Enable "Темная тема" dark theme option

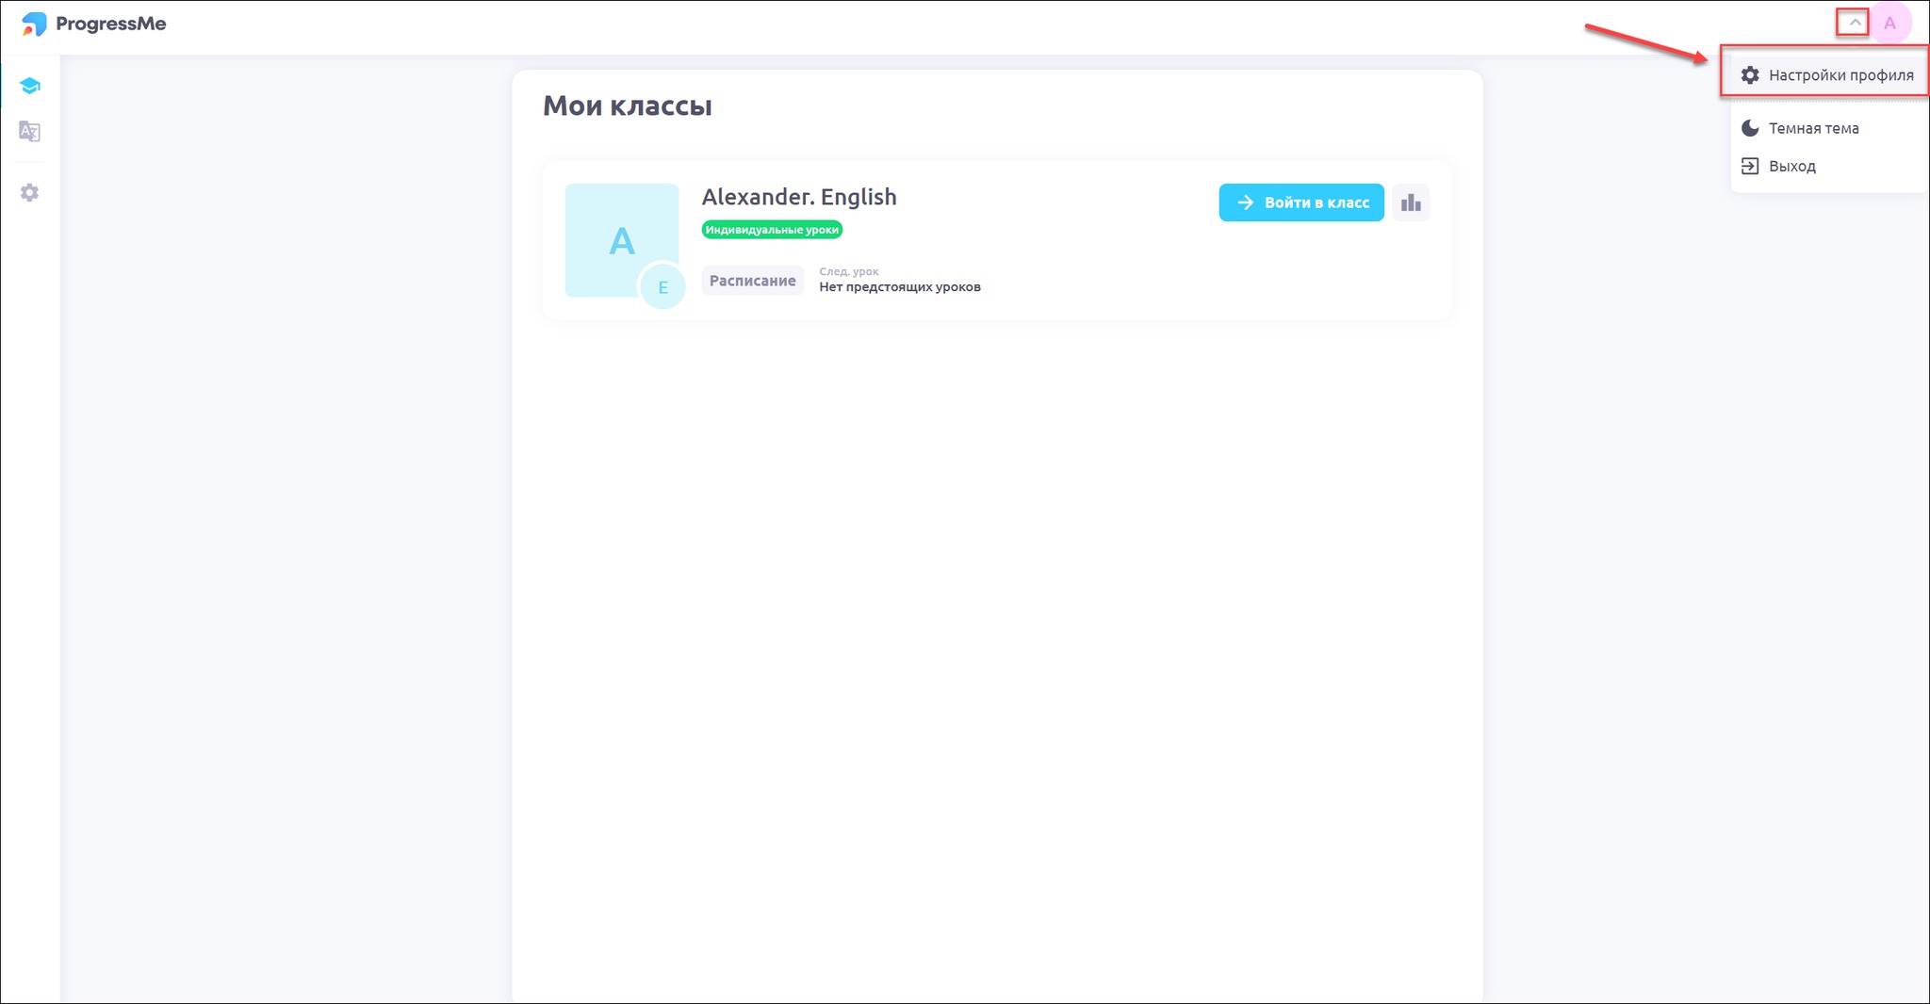[x=1813, y=128]
